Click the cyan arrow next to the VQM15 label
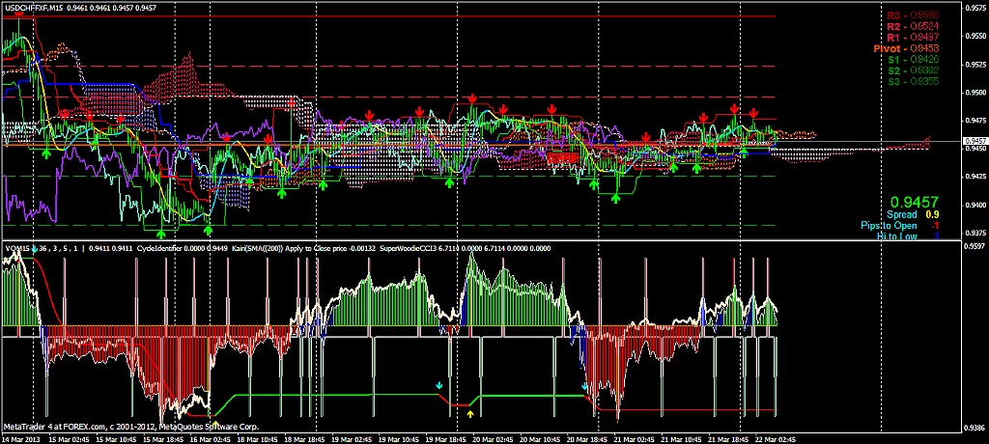The height and width of the screenshot is (444, 989). click(34, 249)
